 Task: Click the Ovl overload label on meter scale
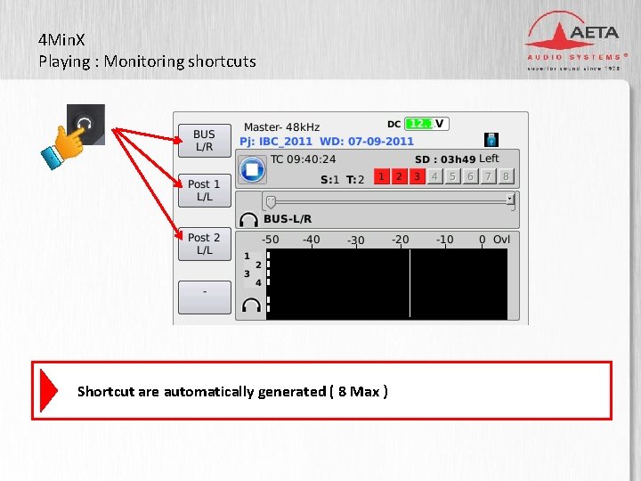click(501, 240)
